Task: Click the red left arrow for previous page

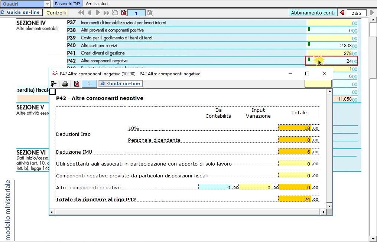Action: (x=342, y=13)
